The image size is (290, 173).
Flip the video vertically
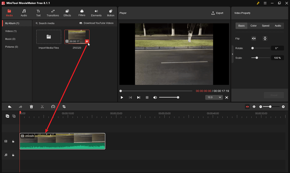[265, 39]
